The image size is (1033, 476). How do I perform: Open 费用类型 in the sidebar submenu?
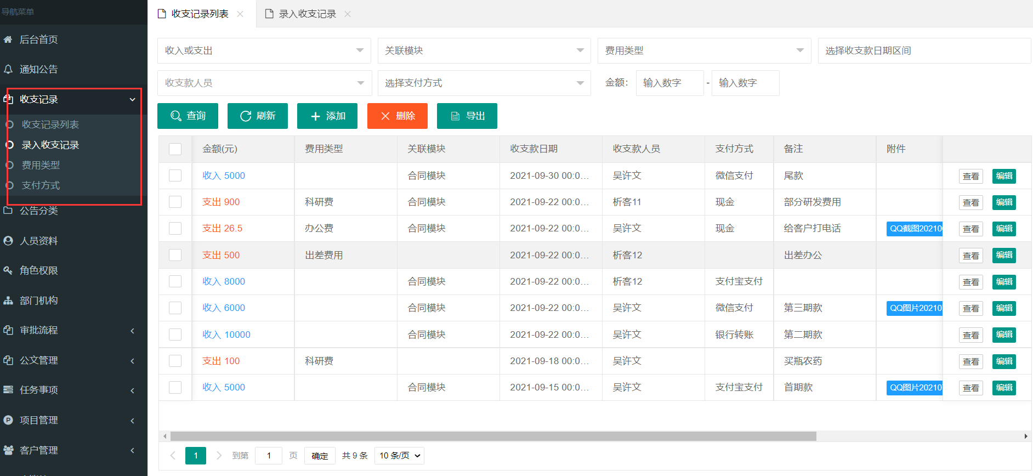point(41,165)
